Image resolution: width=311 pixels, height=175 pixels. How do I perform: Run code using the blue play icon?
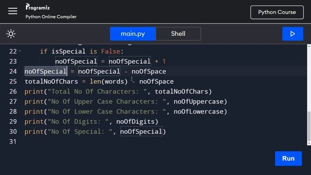tap(293, 34)
